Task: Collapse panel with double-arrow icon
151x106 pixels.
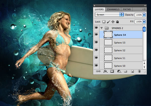Action: [x=145, y=6]
